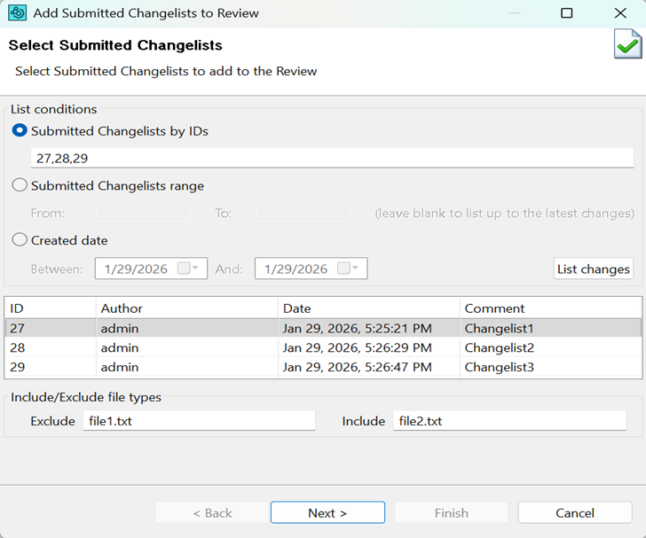Click the Changelist1 comment cell
Viewport: 646px width, 538px height.
click(499, 328)
